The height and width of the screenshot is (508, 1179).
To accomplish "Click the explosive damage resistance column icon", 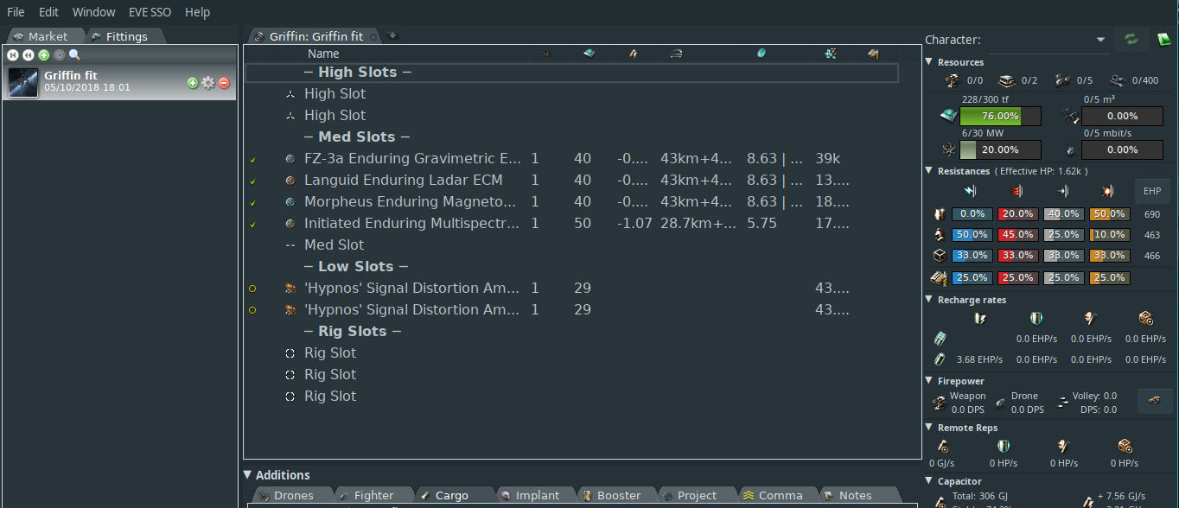I will click(1108, 191).
